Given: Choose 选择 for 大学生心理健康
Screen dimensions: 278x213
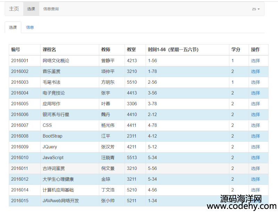Looking at the screenshot, I should click(x=255, y=179).
